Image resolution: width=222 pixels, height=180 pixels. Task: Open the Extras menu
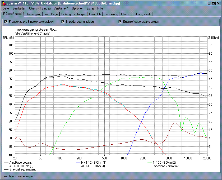(x=90, y=8)
